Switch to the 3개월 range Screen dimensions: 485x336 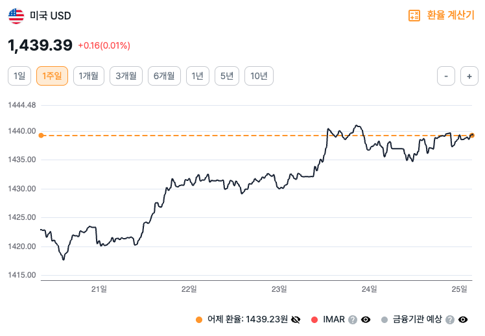coord(126,76)
